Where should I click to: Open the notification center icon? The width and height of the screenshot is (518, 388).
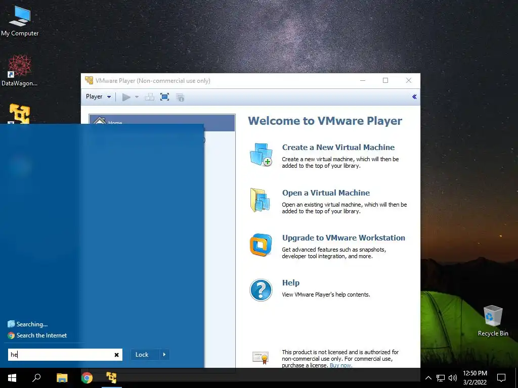(501, 378)
